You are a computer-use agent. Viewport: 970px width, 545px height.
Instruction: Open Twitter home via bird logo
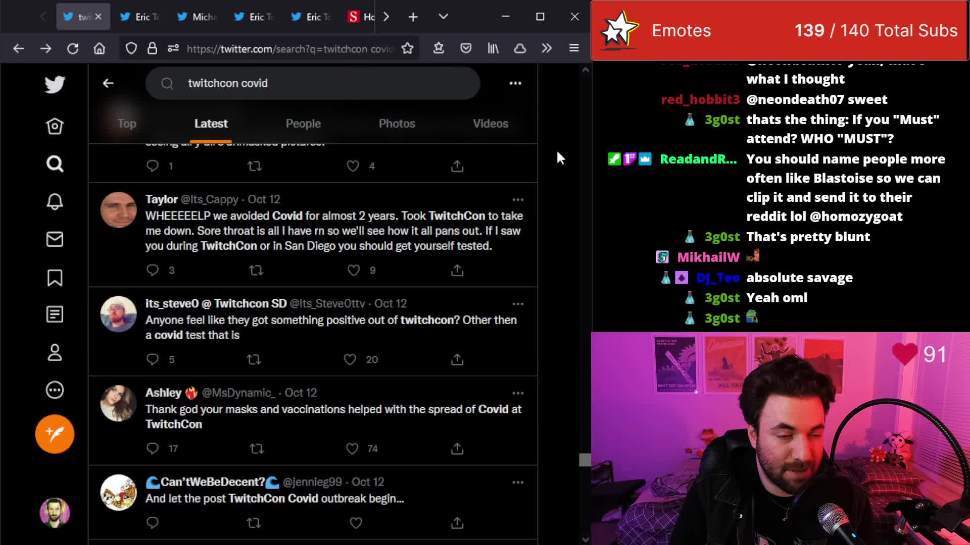[55, 84]
